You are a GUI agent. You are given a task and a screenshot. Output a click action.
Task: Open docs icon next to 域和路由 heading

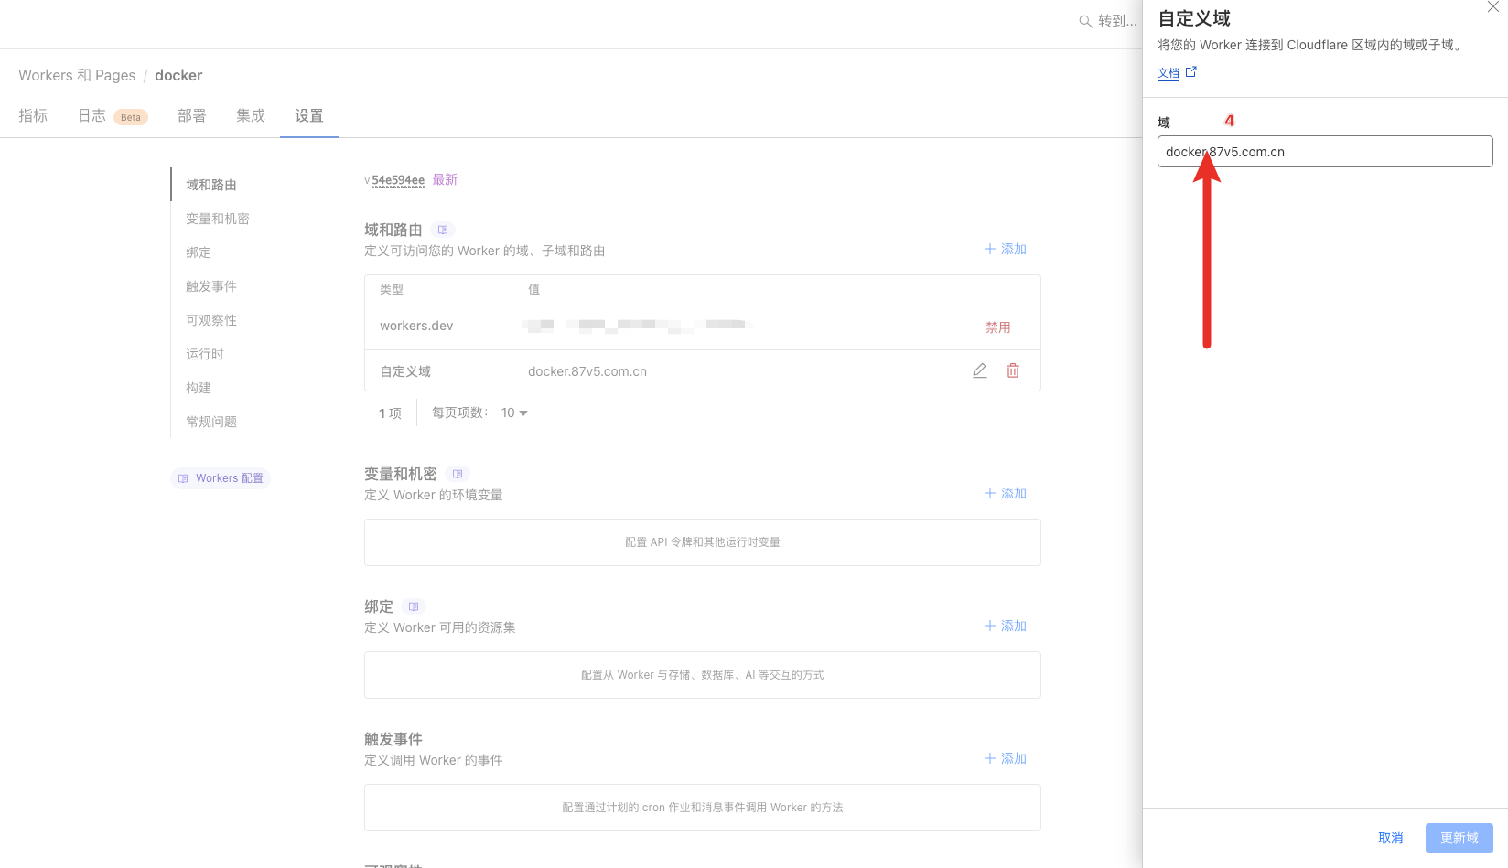tap(443, 230)
